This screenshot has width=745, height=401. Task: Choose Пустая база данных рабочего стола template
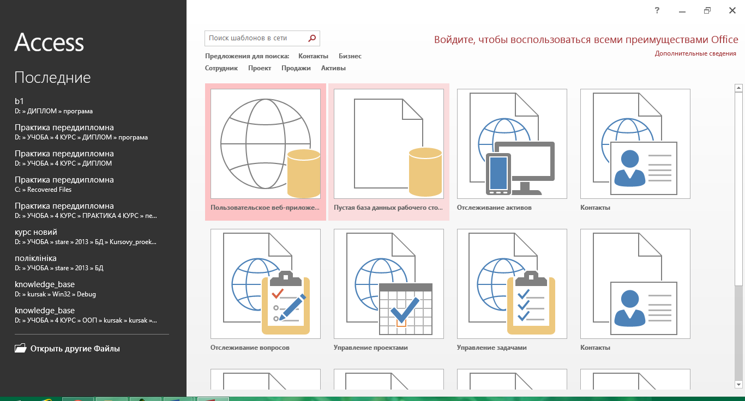pos(389,152)
